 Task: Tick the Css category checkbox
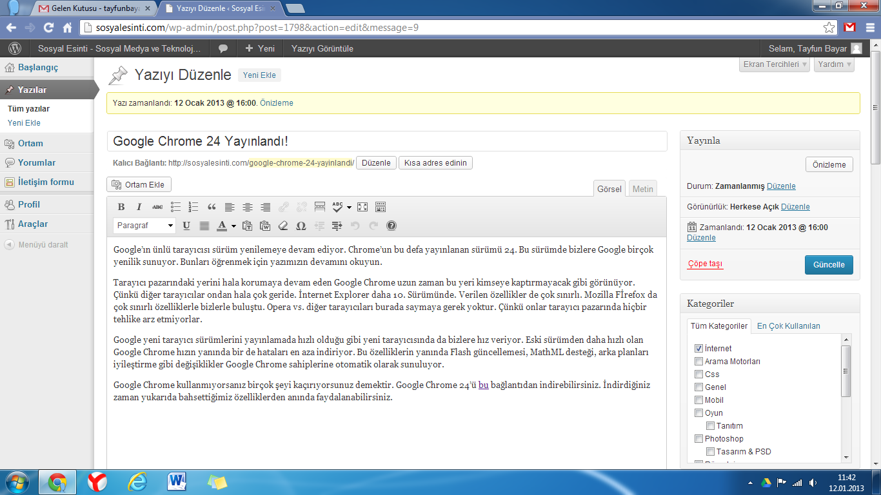click(x=698, y=374)
